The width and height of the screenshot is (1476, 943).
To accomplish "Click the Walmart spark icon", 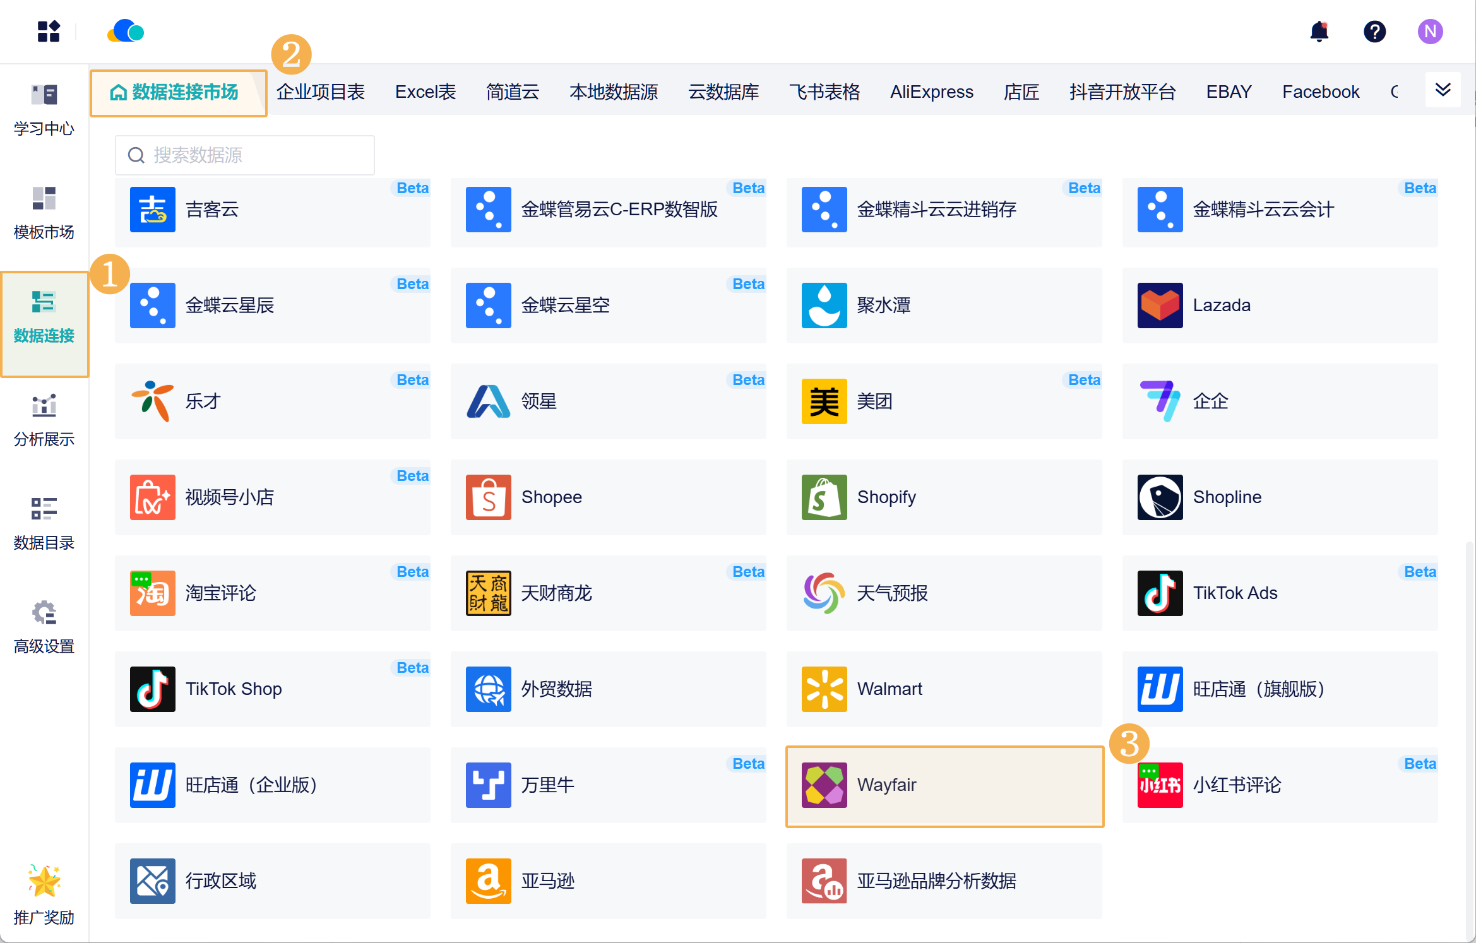I will (824, 689).
